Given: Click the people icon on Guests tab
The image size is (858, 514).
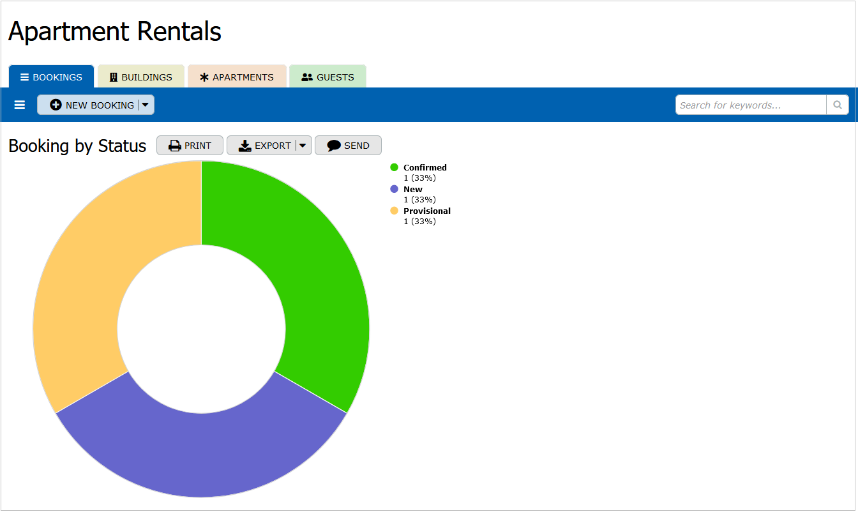Looking at the screenshot, I should point(307,77).
